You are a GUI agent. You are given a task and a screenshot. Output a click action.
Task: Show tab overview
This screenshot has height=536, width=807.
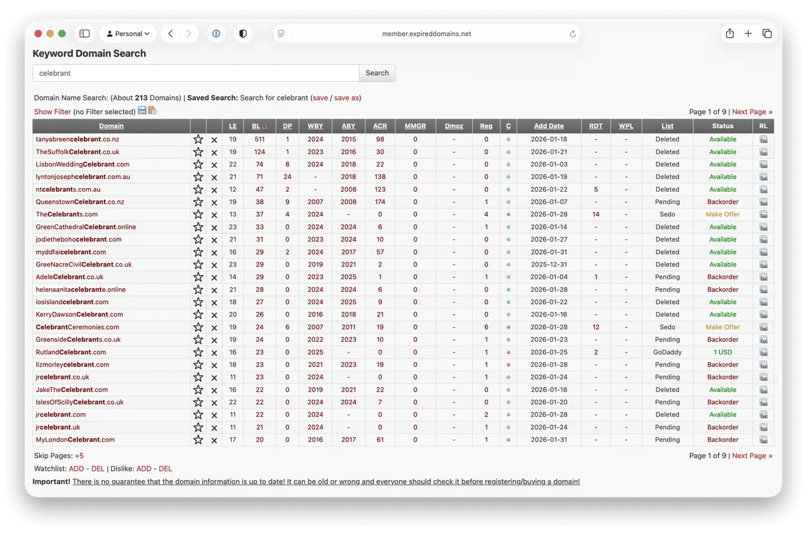pyautogui.click(x=767, y=33)
